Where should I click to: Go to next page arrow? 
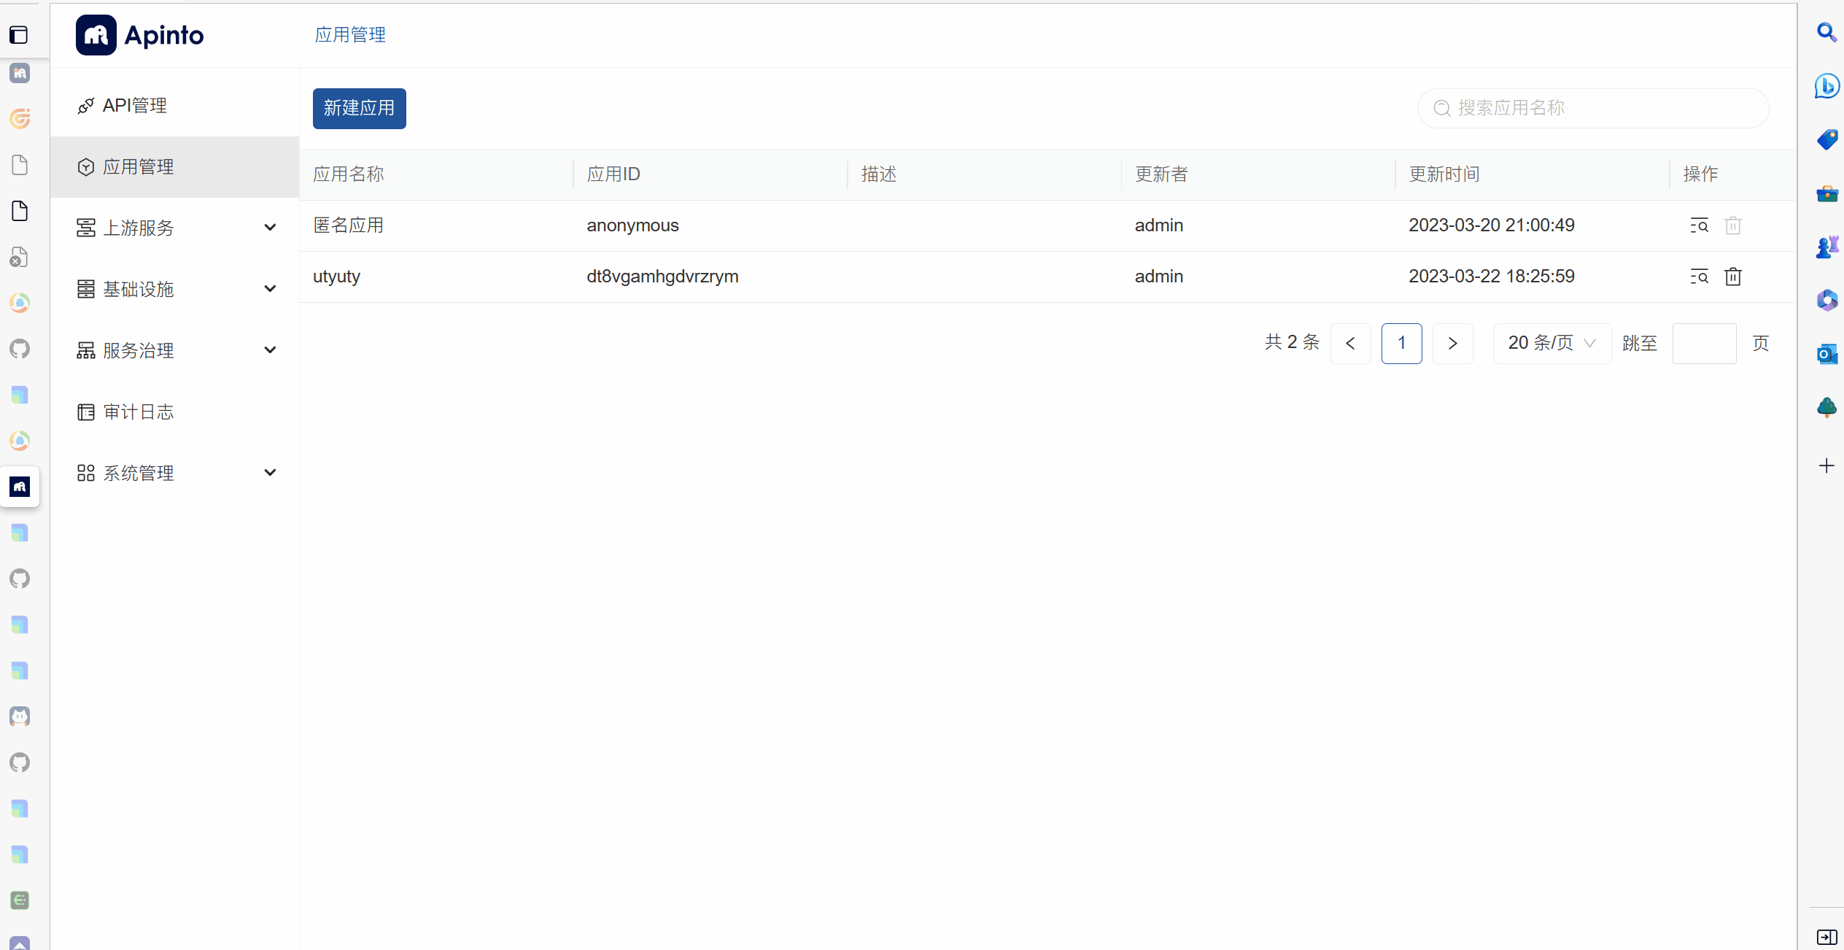[1452, 343]
